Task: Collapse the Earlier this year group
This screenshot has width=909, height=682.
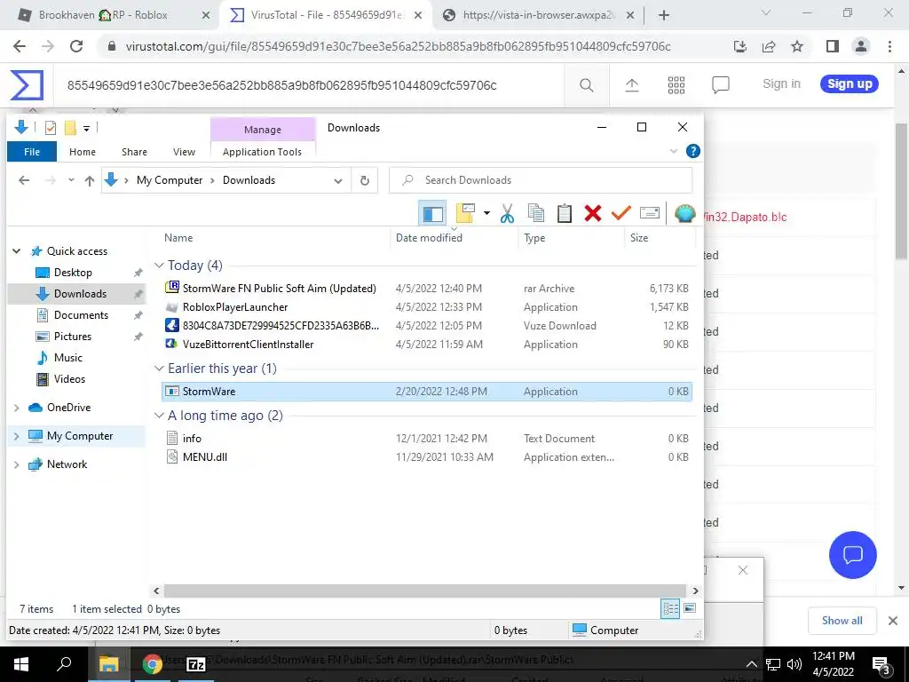Action: (159, 369)
